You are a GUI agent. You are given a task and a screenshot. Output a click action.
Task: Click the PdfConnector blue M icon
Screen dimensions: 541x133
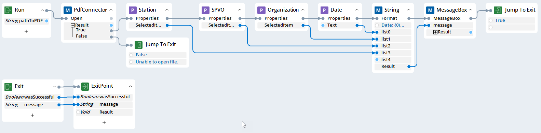click(68, 10)
